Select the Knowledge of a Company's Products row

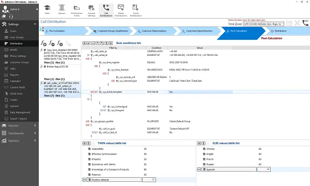(138, 169)
